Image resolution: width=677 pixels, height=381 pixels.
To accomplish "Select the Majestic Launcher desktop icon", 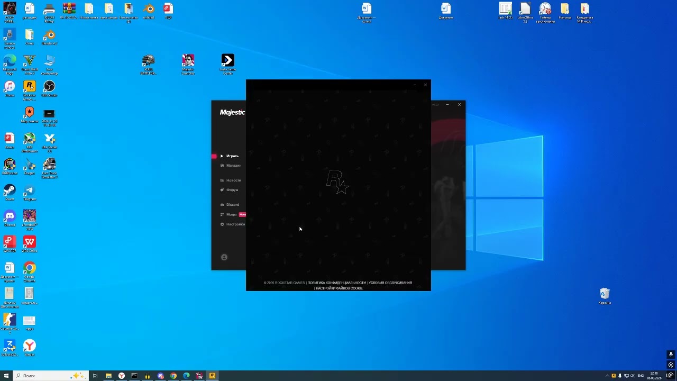I will (188, 64).
